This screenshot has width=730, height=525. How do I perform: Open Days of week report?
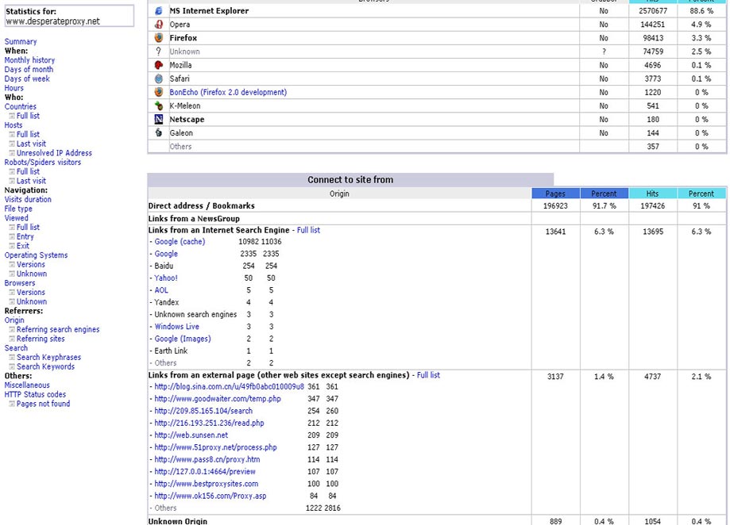27,79
